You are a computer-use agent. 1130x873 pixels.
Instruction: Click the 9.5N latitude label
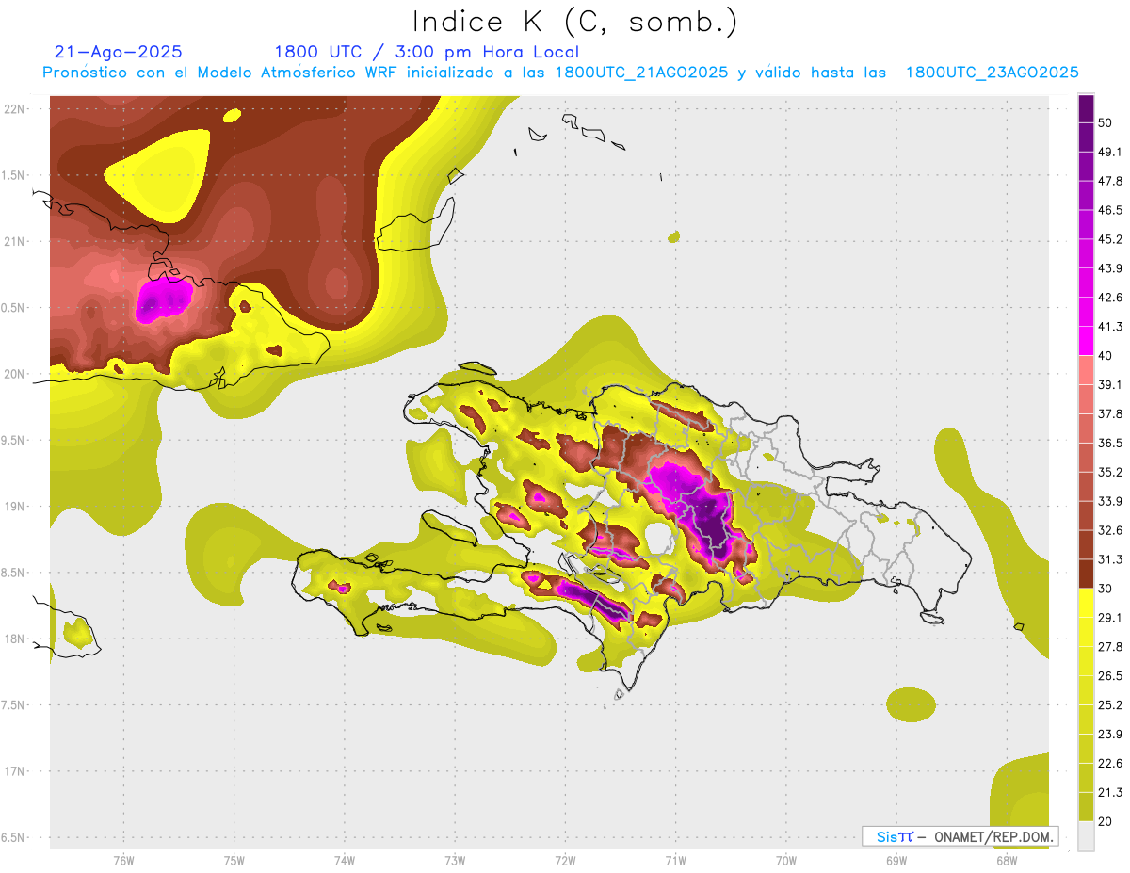pos(14,440)
